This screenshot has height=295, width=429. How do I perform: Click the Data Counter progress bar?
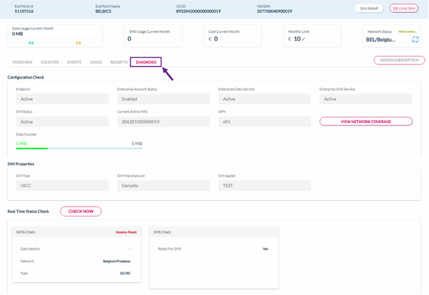click(79, 148)
